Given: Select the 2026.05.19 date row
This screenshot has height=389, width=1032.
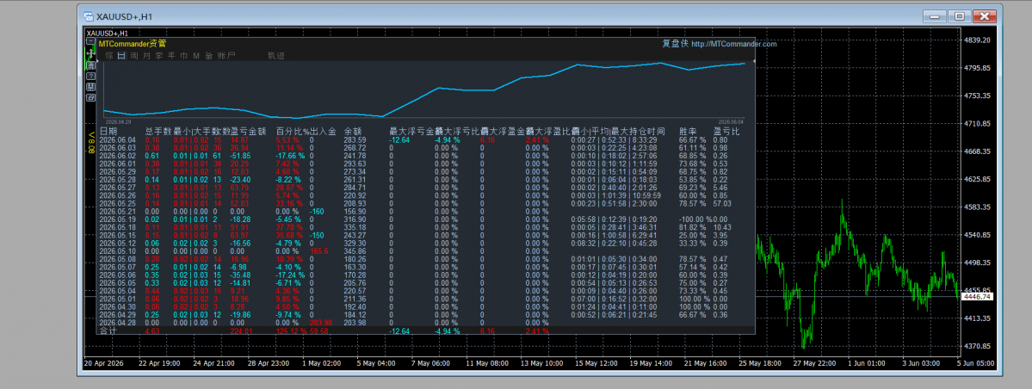Looking at the screenshot, I should coord(116,219).
